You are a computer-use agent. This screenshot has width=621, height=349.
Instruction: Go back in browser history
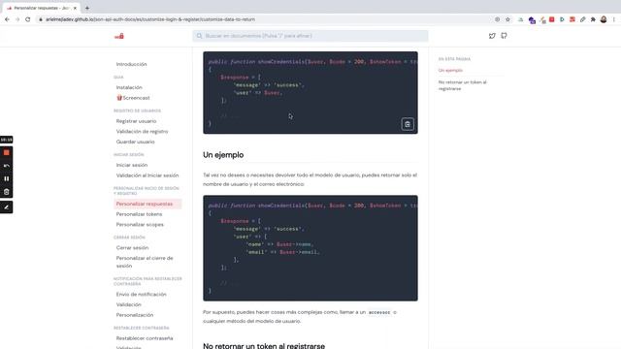[x=7, y=19]
